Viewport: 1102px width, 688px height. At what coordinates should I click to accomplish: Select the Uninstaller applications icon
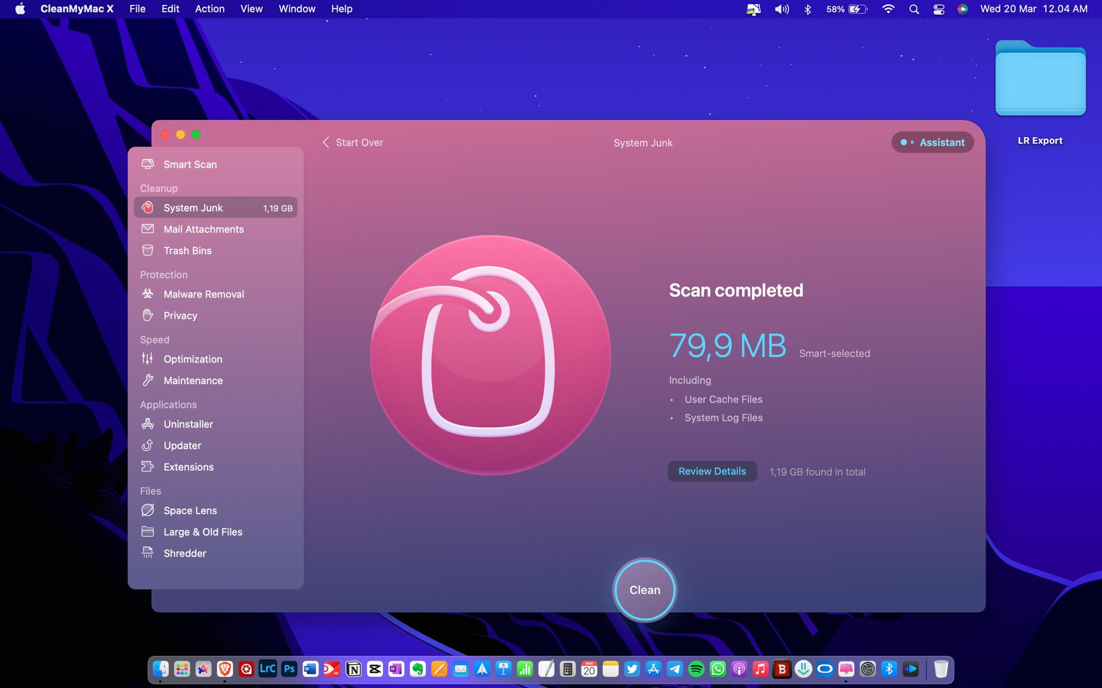[x=148, y=424]
